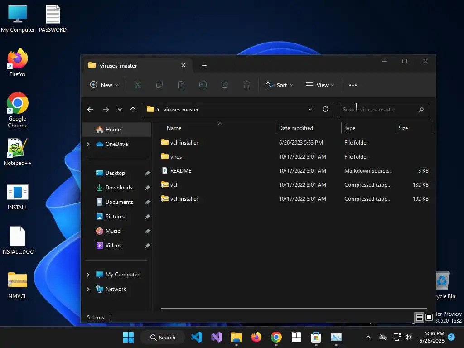Click the search magnifier icon in Explorer
This screenshot has height=348, width=464.
click(x=421, y=110)
